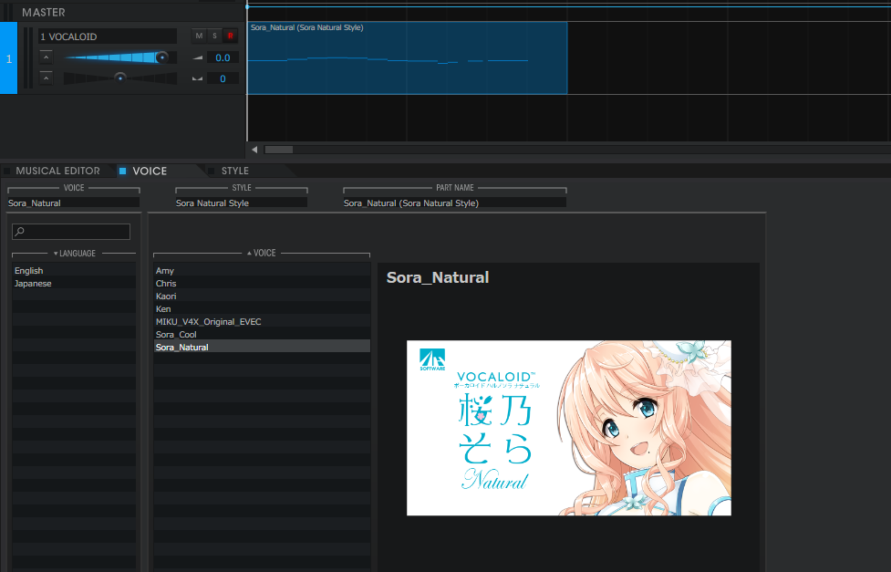The image size is (891, 572).
Task: Click the pan icon beside the 0 value
Action: tap(198, 78)
